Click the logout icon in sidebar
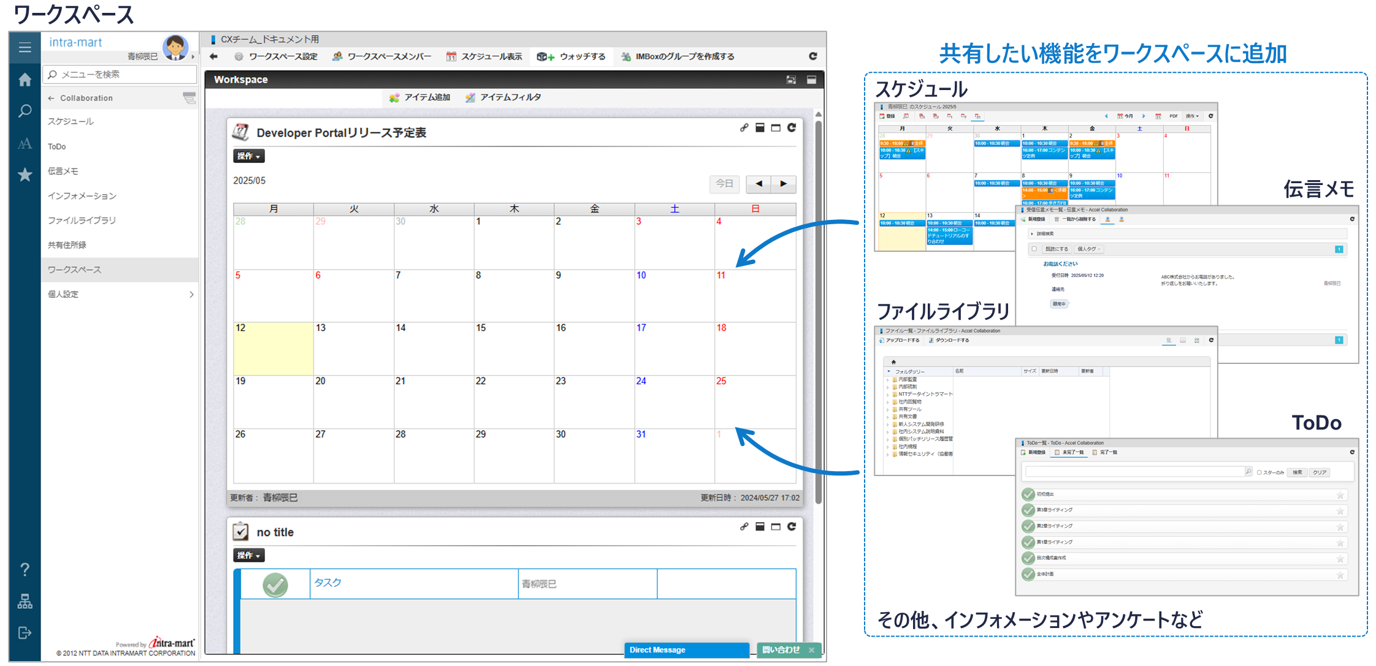The width and height of the screenshot is (1376, 666). click(25, 633)
